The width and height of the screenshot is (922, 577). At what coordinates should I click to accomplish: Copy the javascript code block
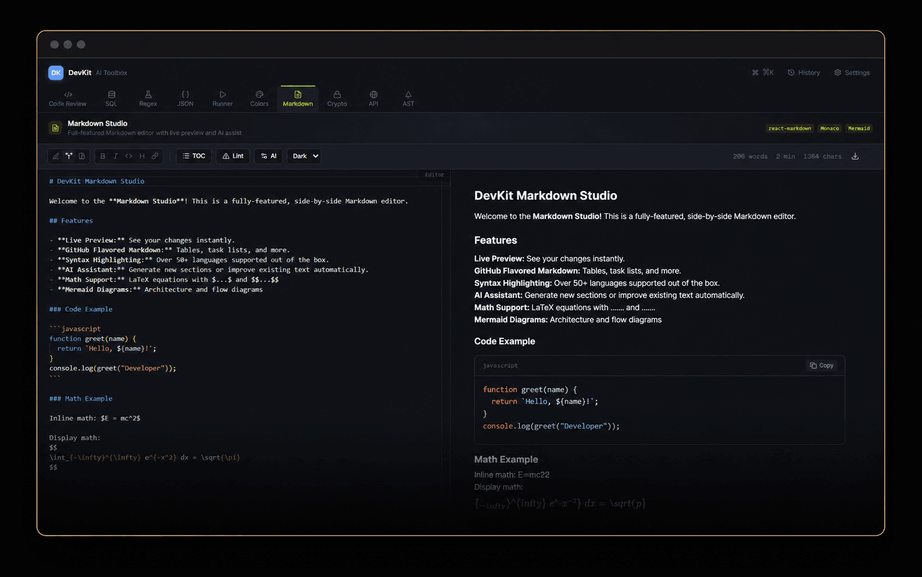821,365
